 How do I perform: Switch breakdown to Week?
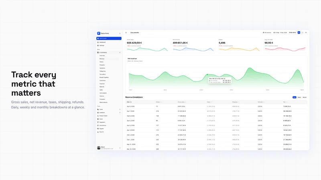(x=299, y=97)
